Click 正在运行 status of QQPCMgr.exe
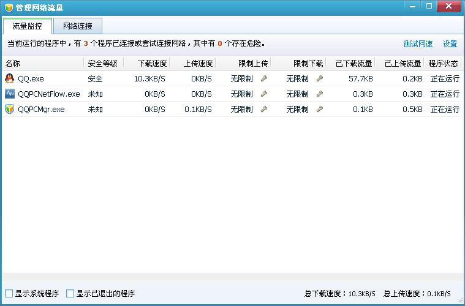 tap(445, 110)
